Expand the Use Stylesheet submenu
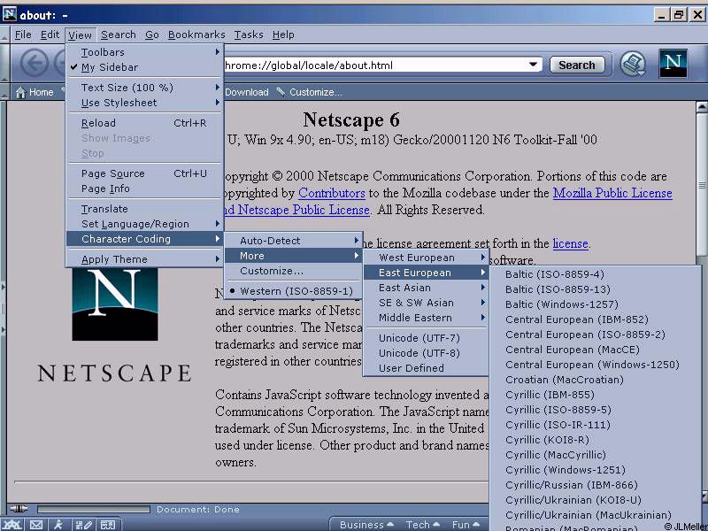This screenshot has height=531, width=708. click(x=144, y=103)
